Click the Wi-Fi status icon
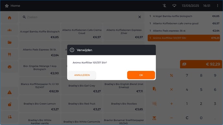Image resolution: width=223 pixels, height=125 pixels. tap(174, 6)
